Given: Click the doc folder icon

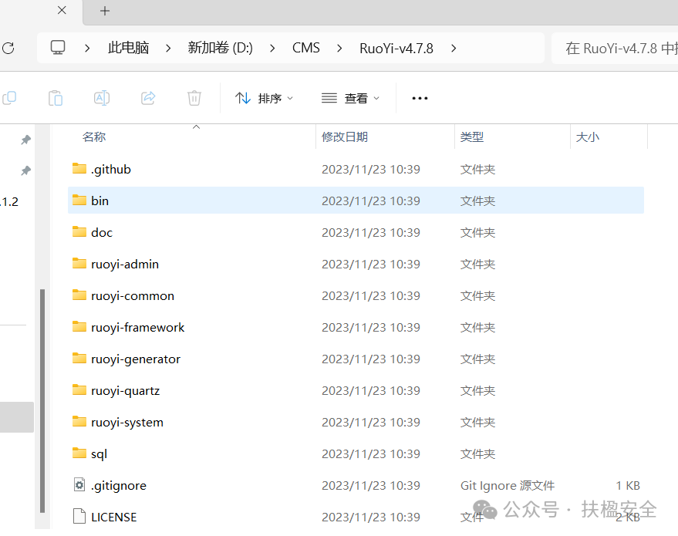Looking at the screenshot, I should point(79,231).
